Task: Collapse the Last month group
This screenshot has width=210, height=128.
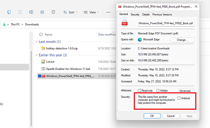Action: point(36,42)
